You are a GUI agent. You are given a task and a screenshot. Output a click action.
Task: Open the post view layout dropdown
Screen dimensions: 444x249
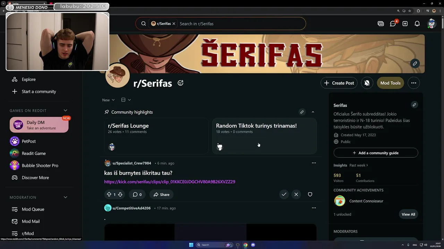[126, 100]
